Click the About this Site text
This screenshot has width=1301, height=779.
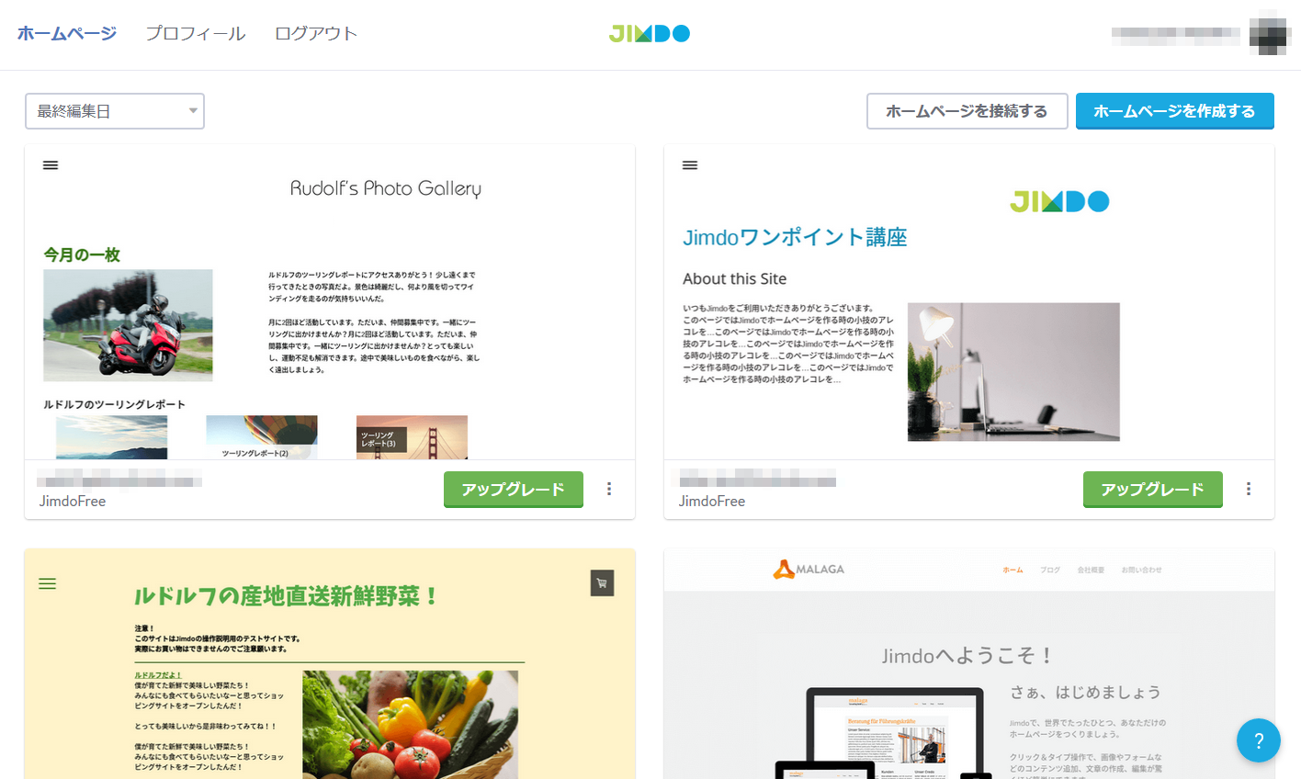click(x=735, y=278)
